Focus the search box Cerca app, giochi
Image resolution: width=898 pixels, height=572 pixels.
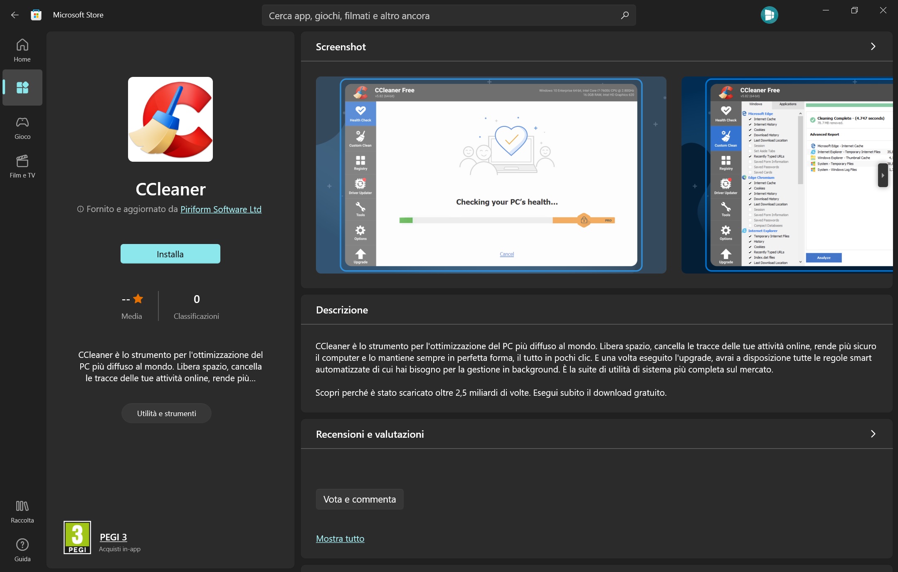[449, 15]
